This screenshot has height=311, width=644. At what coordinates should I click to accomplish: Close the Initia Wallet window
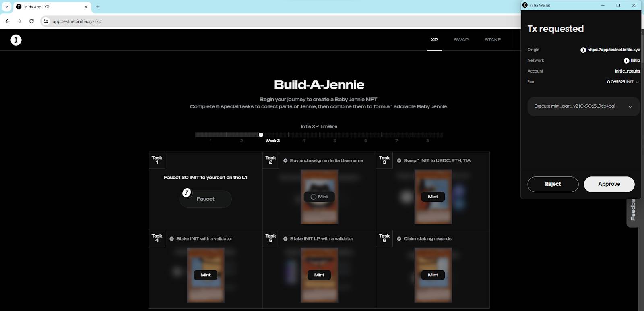tap(634, 5)
